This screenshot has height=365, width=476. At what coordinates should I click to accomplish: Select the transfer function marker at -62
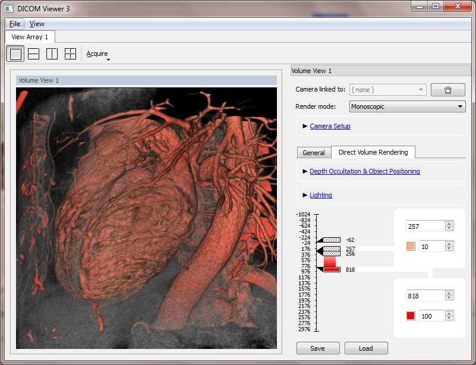pos(331,240)
